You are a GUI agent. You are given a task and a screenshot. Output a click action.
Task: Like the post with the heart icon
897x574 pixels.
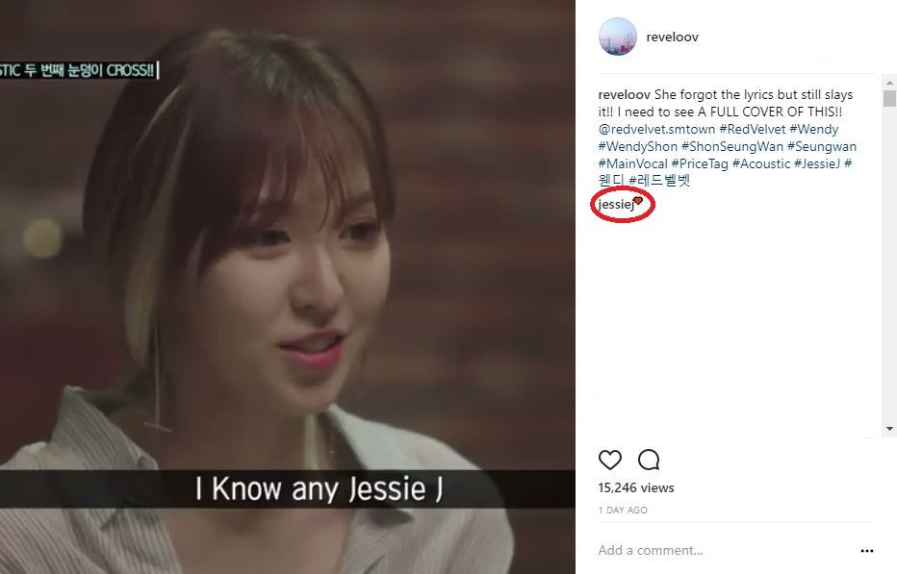[610, 459]
